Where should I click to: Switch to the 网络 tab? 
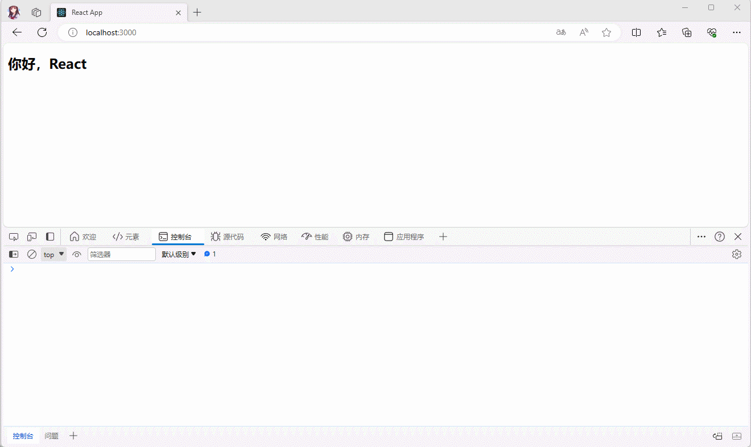click(274, 237)
